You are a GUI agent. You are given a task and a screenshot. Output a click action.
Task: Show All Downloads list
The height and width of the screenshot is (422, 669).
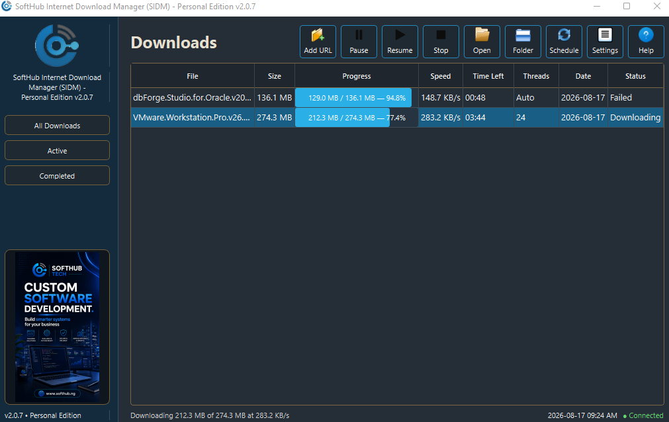[57, 126]
